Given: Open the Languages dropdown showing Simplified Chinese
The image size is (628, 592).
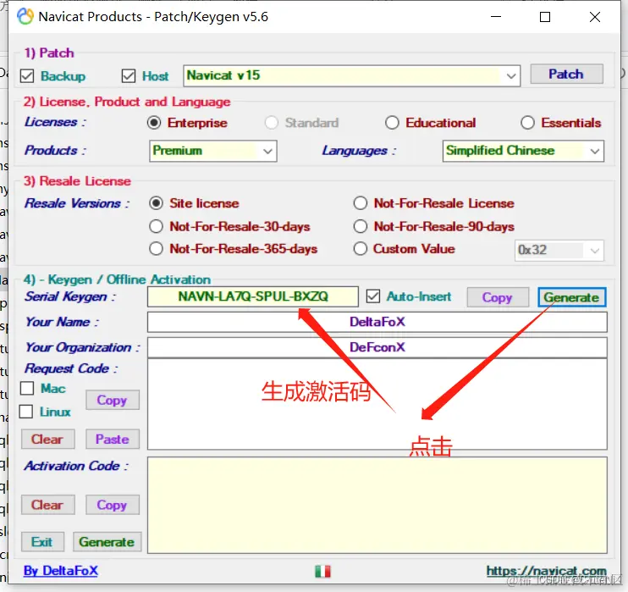Looking at the screenshot, I should tap(523, 151).
